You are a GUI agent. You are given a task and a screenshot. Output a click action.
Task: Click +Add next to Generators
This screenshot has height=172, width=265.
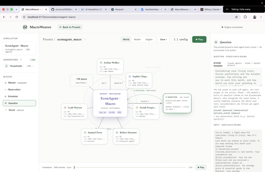[x=33, y=60]
